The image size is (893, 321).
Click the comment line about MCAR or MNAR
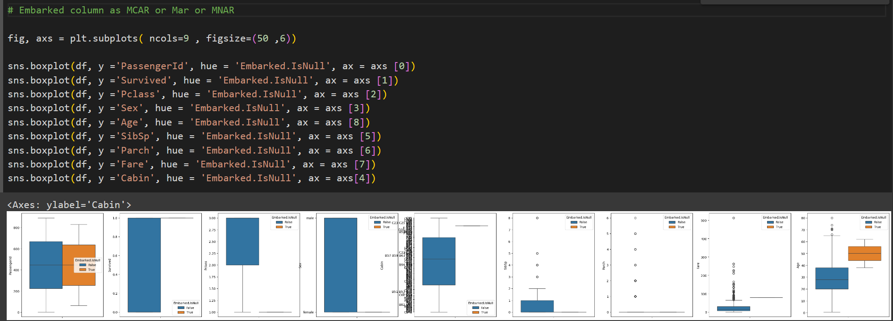click(x=121, y=10)
